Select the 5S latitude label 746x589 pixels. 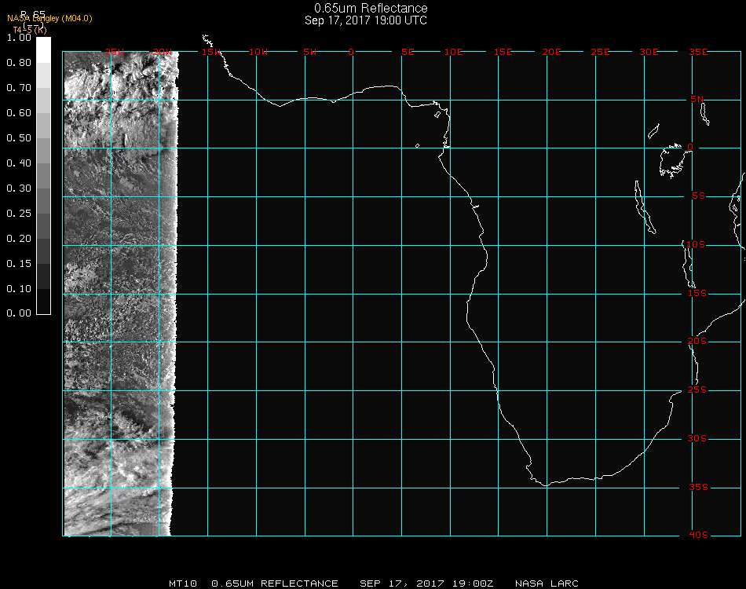[x=698, y=196]
